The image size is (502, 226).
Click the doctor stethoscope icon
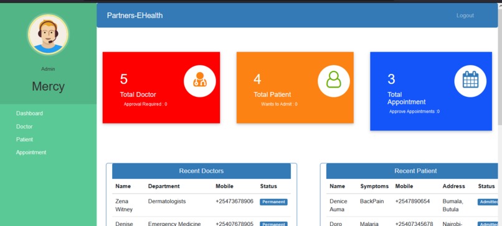(200, 81)
